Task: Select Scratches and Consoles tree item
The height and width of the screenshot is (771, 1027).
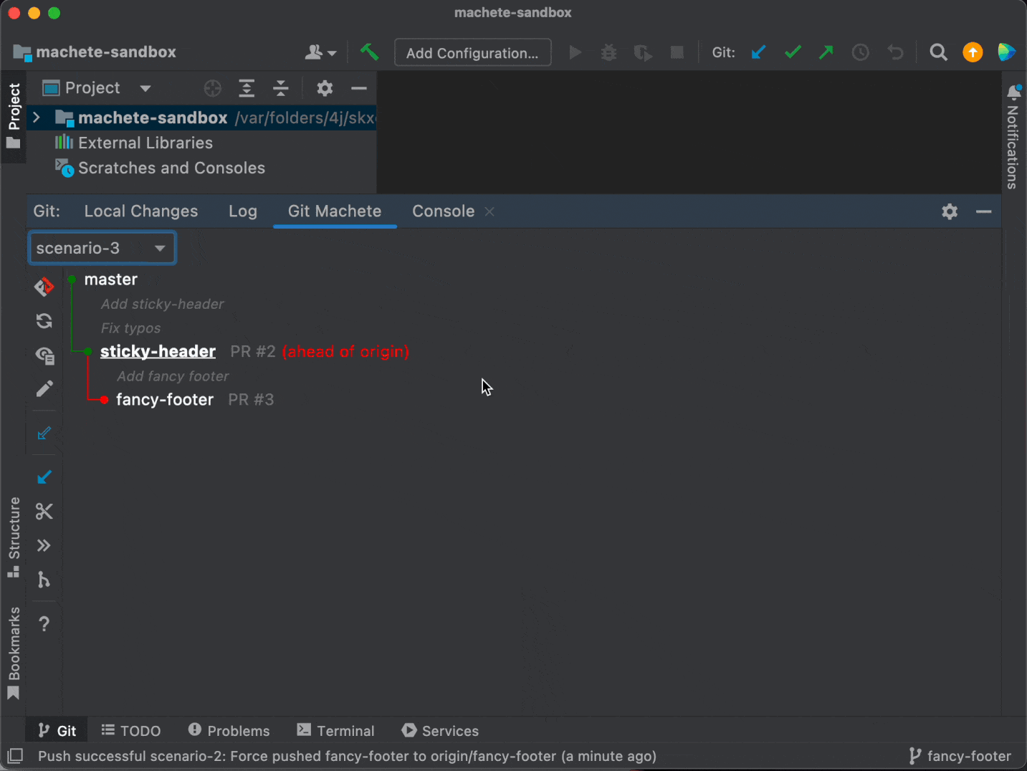Action: [172, 168]
